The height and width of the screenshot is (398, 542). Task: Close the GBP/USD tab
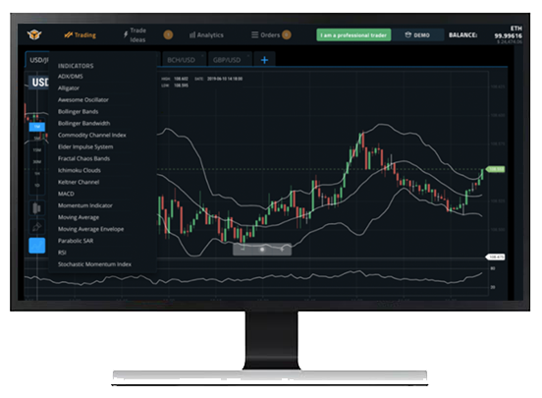248,55
